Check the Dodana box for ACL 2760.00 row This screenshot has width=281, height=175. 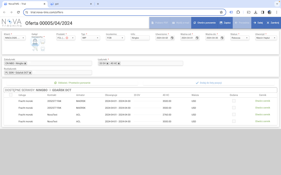234,115
